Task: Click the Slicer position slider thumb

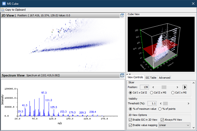Action: pyautogui.click(x=164, y=87)
